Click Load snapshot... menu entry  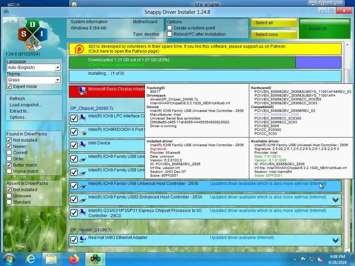tap(25, 105)
